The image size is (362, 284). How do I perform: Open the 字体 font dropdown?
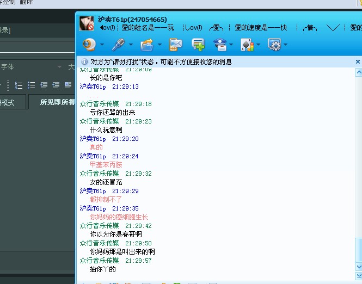pos(59,67)
